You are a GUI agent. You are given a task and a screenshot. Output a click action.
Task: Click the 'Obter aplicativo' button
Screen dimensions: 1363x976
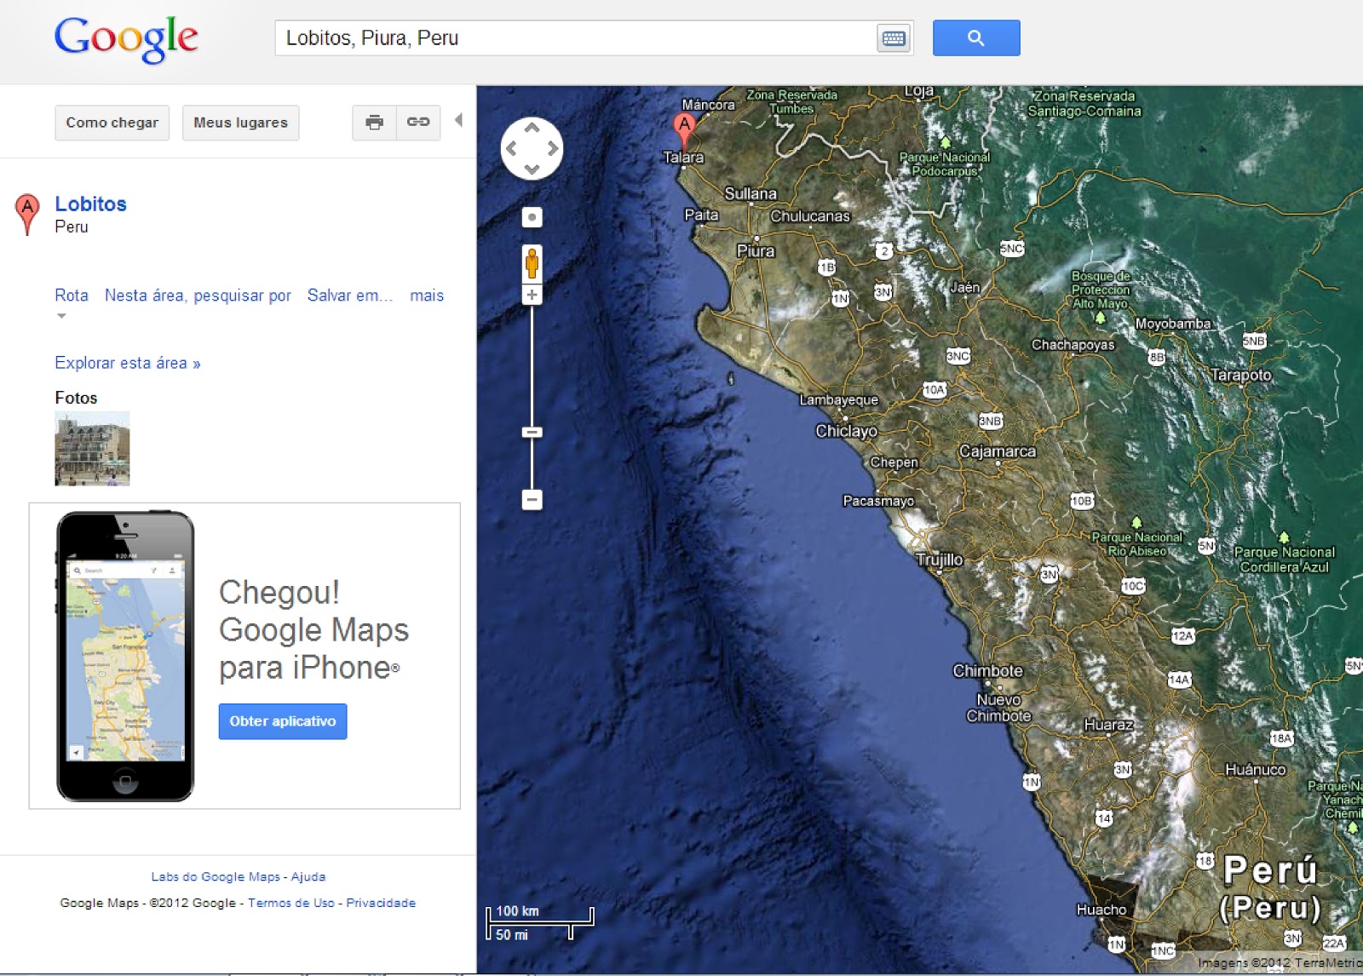coord(283,721)
